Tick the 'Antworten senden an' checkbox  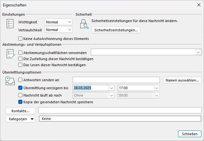tap(21, 80)
